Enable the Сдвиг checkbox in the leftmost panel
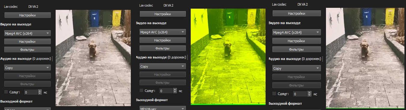406x110 pixels. tap(6, 92)
